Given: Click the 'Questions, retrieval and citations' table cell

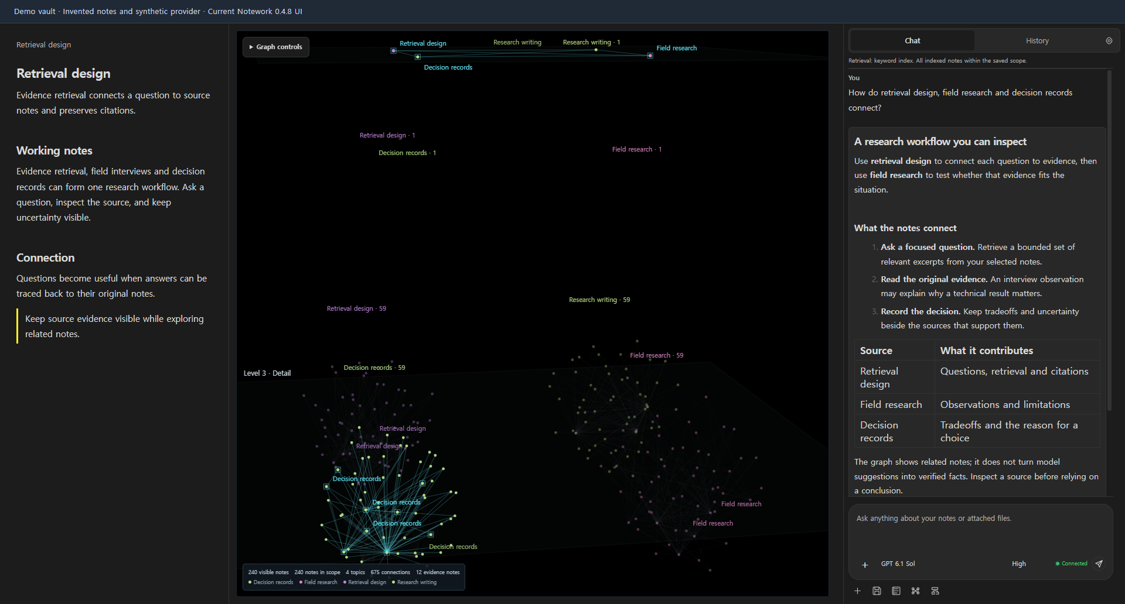Looking at the screenshot, I should 1017,377.
